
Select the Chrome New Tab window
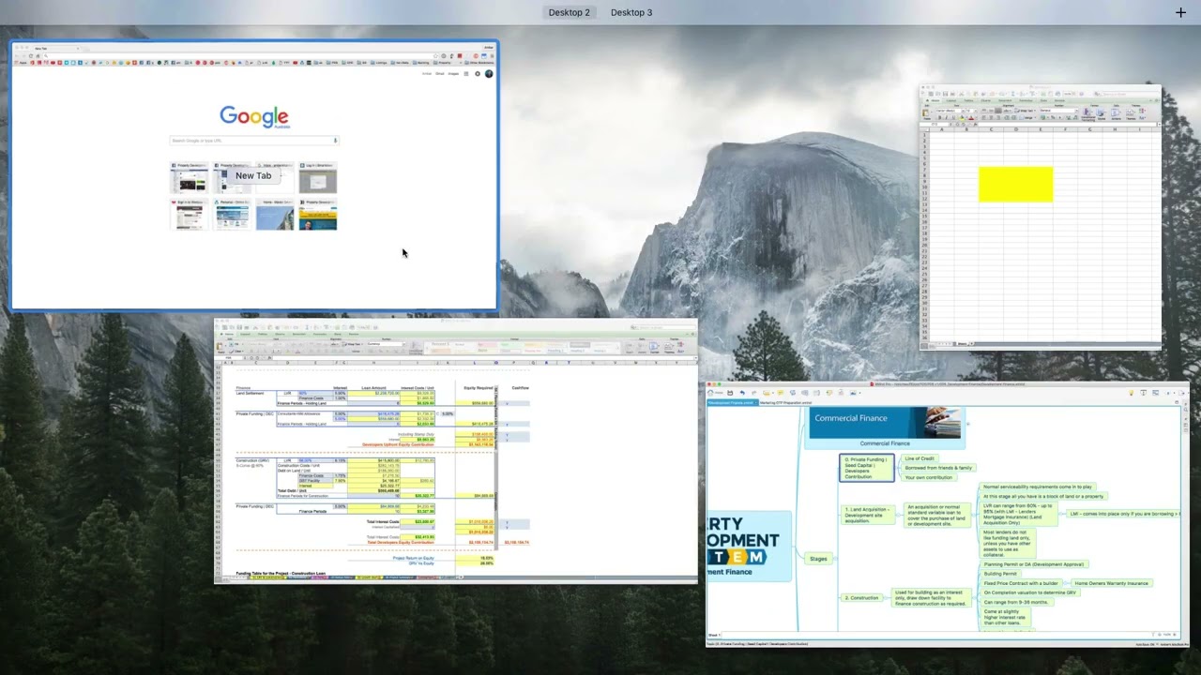click(x=253, y=175)
